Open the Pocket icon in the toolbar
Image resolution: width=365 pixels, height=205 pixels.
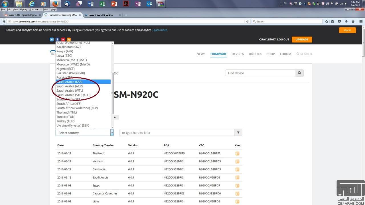pos(339,21)
